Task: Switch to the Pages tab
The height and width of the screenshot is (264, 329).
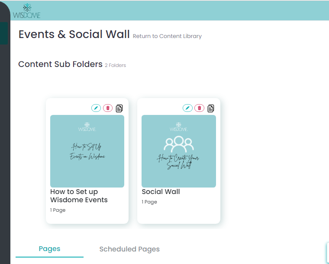Action: coord(49,249)
